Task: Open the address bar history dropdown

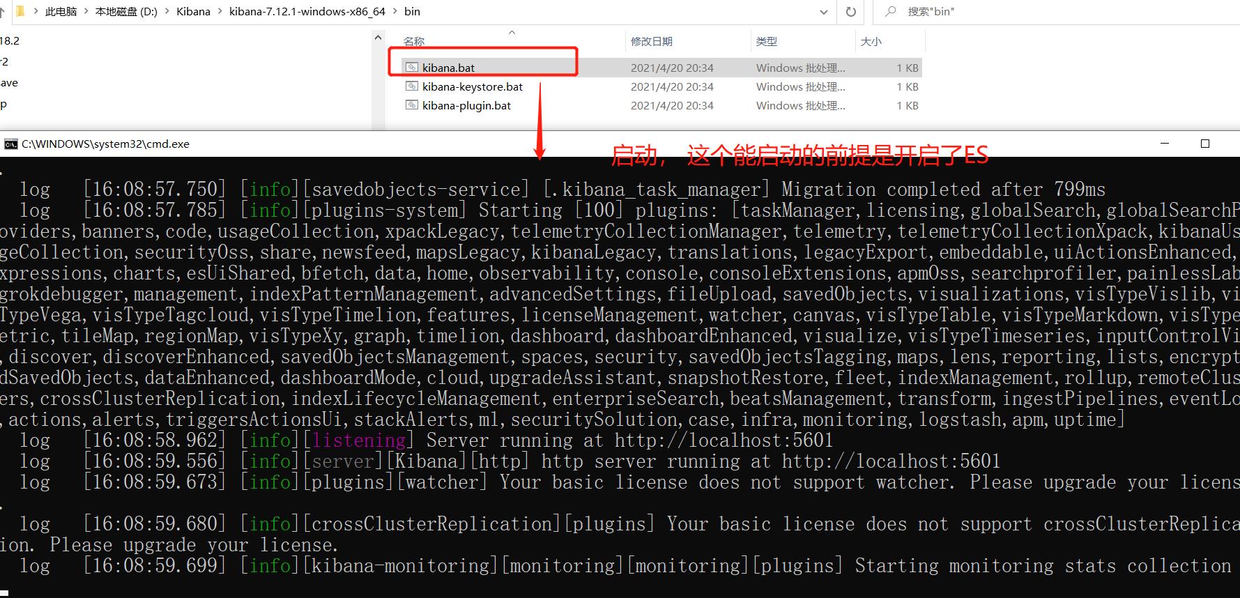Action: (824, 12)
